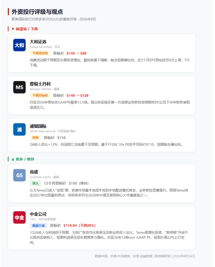Open the 浦银国际 card title
215x267 pixels.
pos(38,126)
